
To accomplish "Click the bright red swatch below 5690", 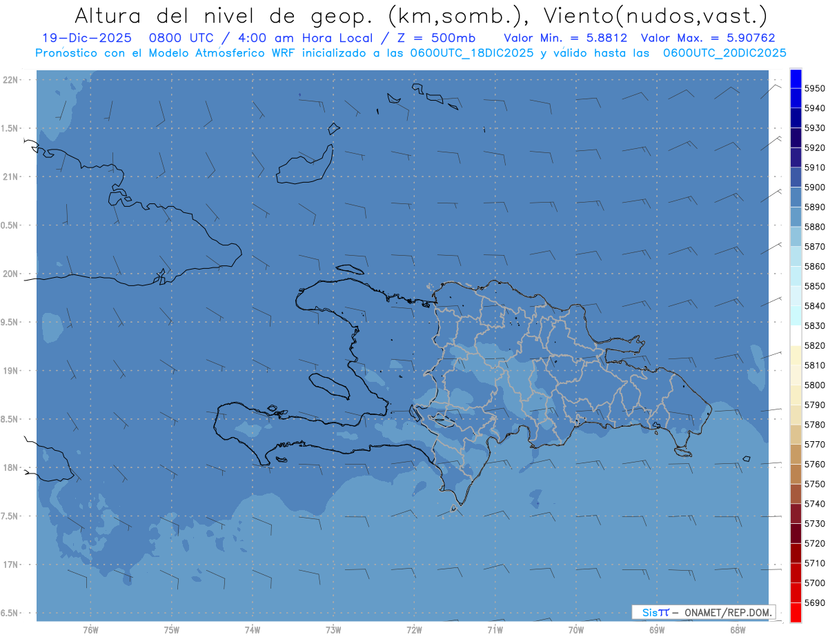I will click(796, 612).
